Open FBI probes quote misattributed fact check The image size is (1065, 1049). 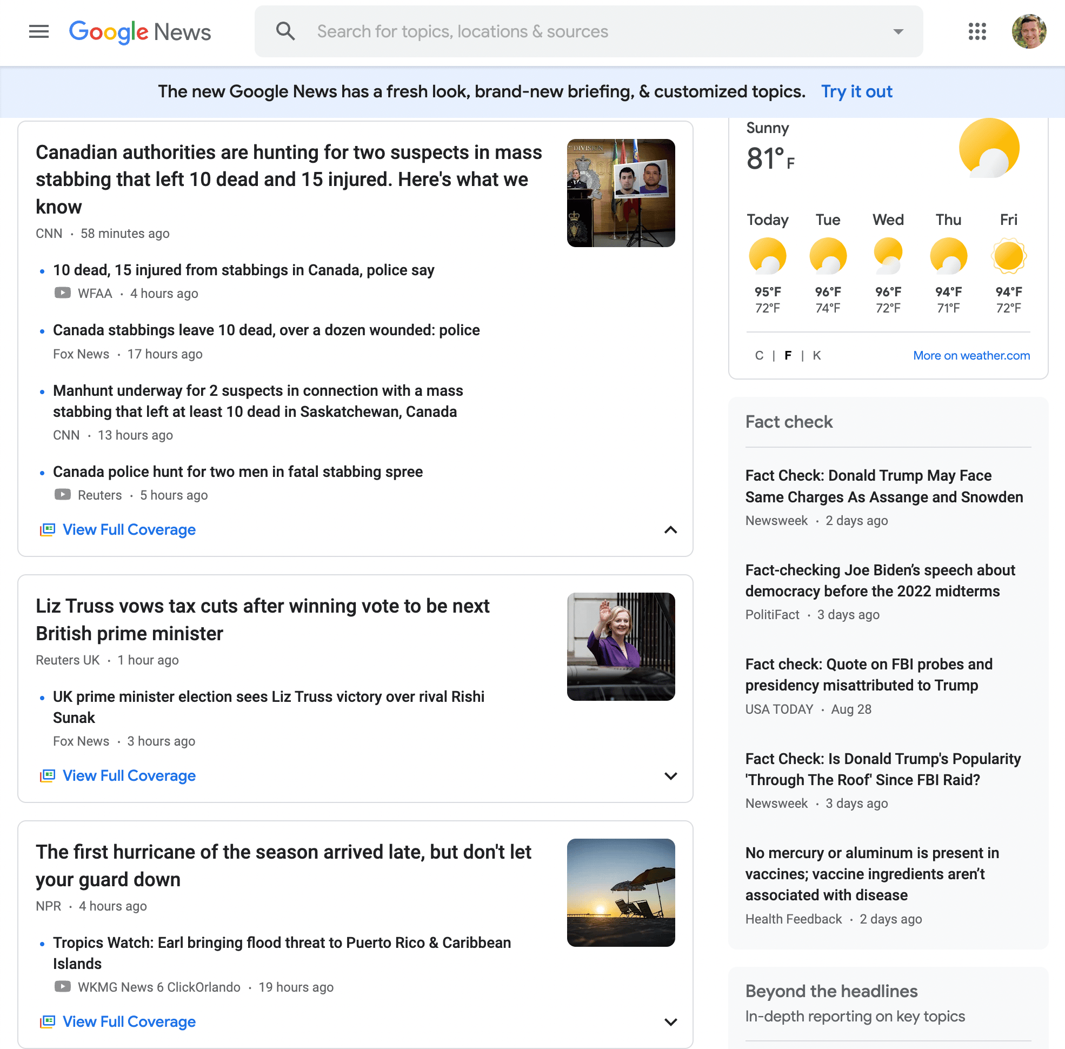(869, 674)
